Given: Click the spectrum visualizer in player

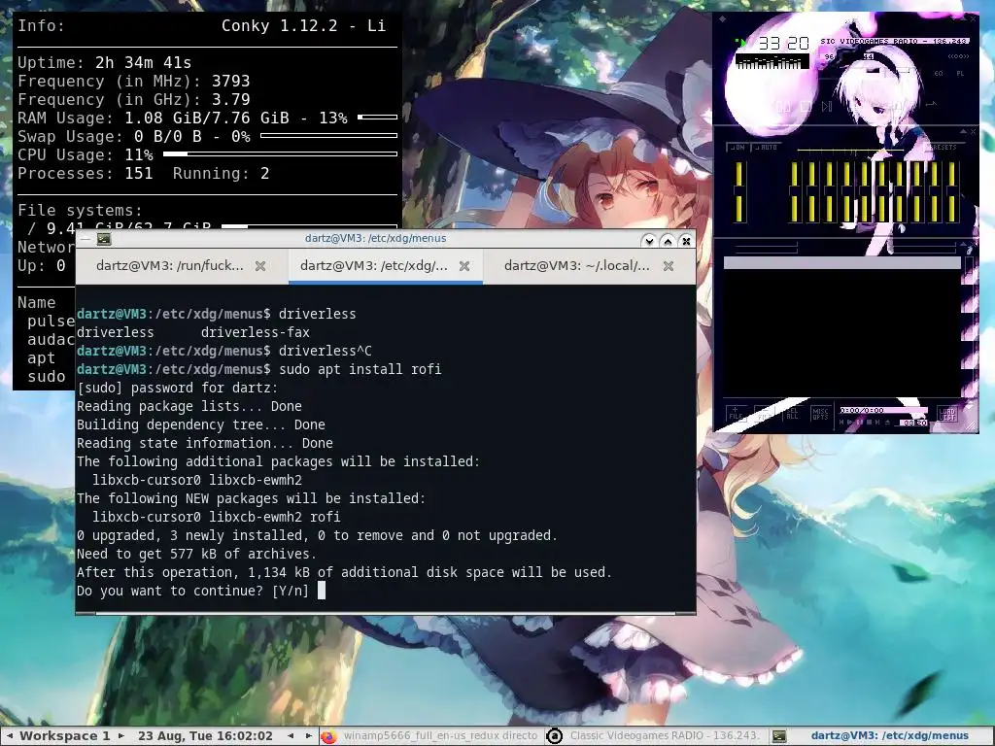Looking at the screenshot, I should pyautogui.click(x=772, y=61).
